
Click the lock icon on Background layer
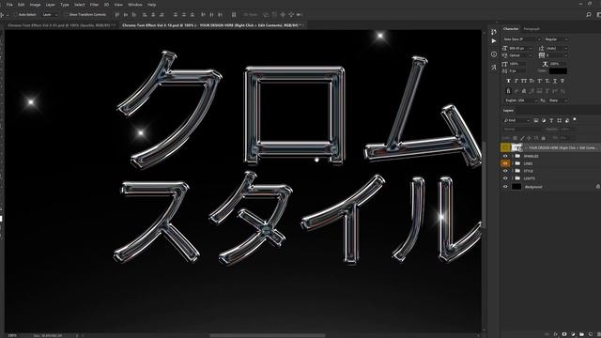598,187
